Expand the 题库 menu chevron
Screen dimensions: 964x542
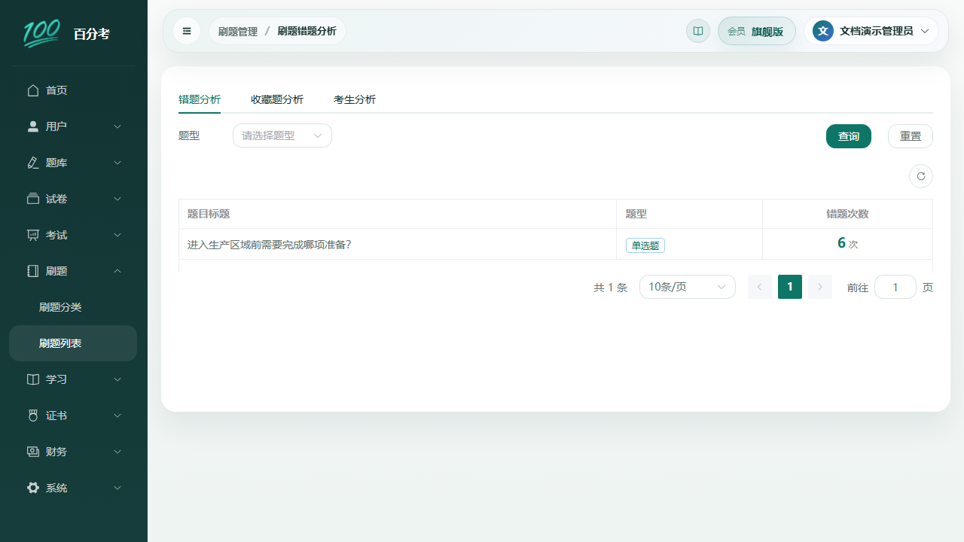(x=117, y=163)
